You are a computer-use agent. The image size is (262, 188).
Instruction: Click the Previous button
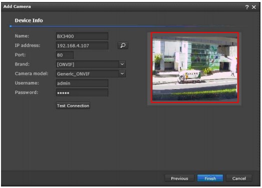click(179, 178)
